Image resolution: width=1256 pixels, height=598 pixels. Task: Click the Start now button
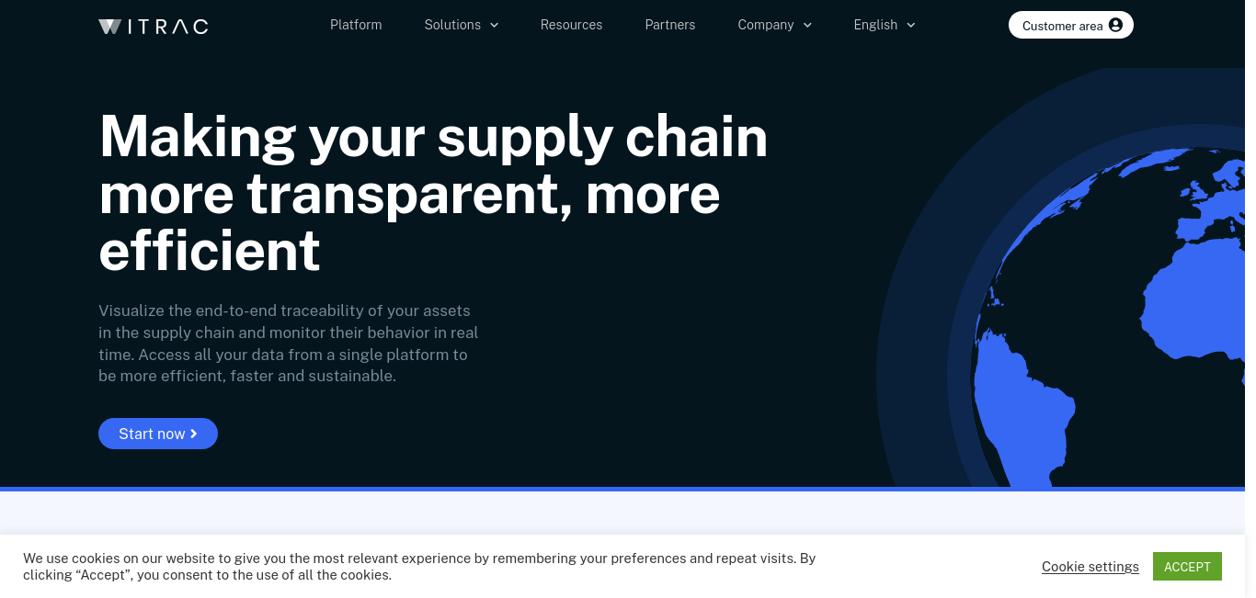(x=158, y=434)
